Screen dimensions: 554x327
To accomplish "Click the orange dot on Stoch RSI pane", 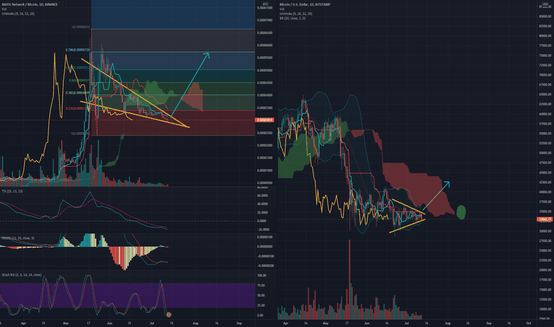I will tap(169, 315).
